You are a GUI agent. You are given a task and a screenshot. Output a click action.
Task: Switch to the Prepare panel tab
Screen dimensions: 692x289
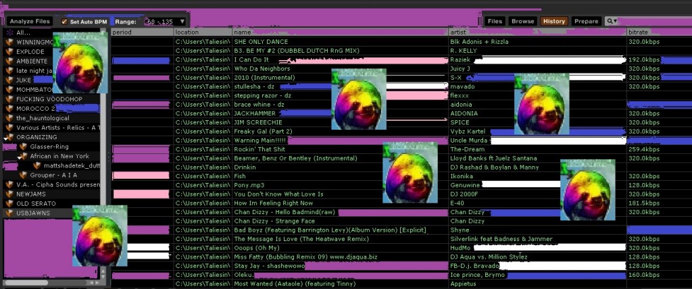pyautogui.click(x=586, y=21)
